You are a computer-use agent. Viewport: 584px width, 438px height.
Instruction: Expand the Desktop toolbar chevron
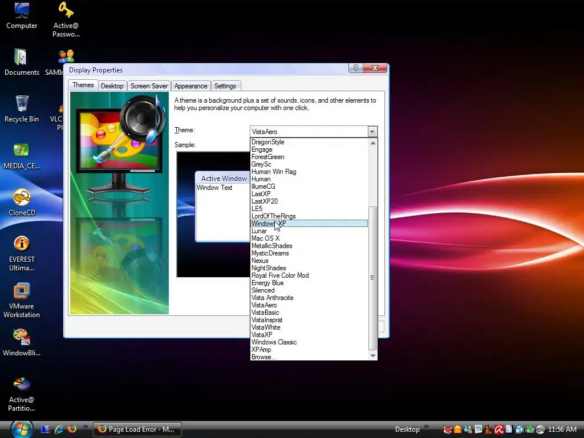click(427, 426)
